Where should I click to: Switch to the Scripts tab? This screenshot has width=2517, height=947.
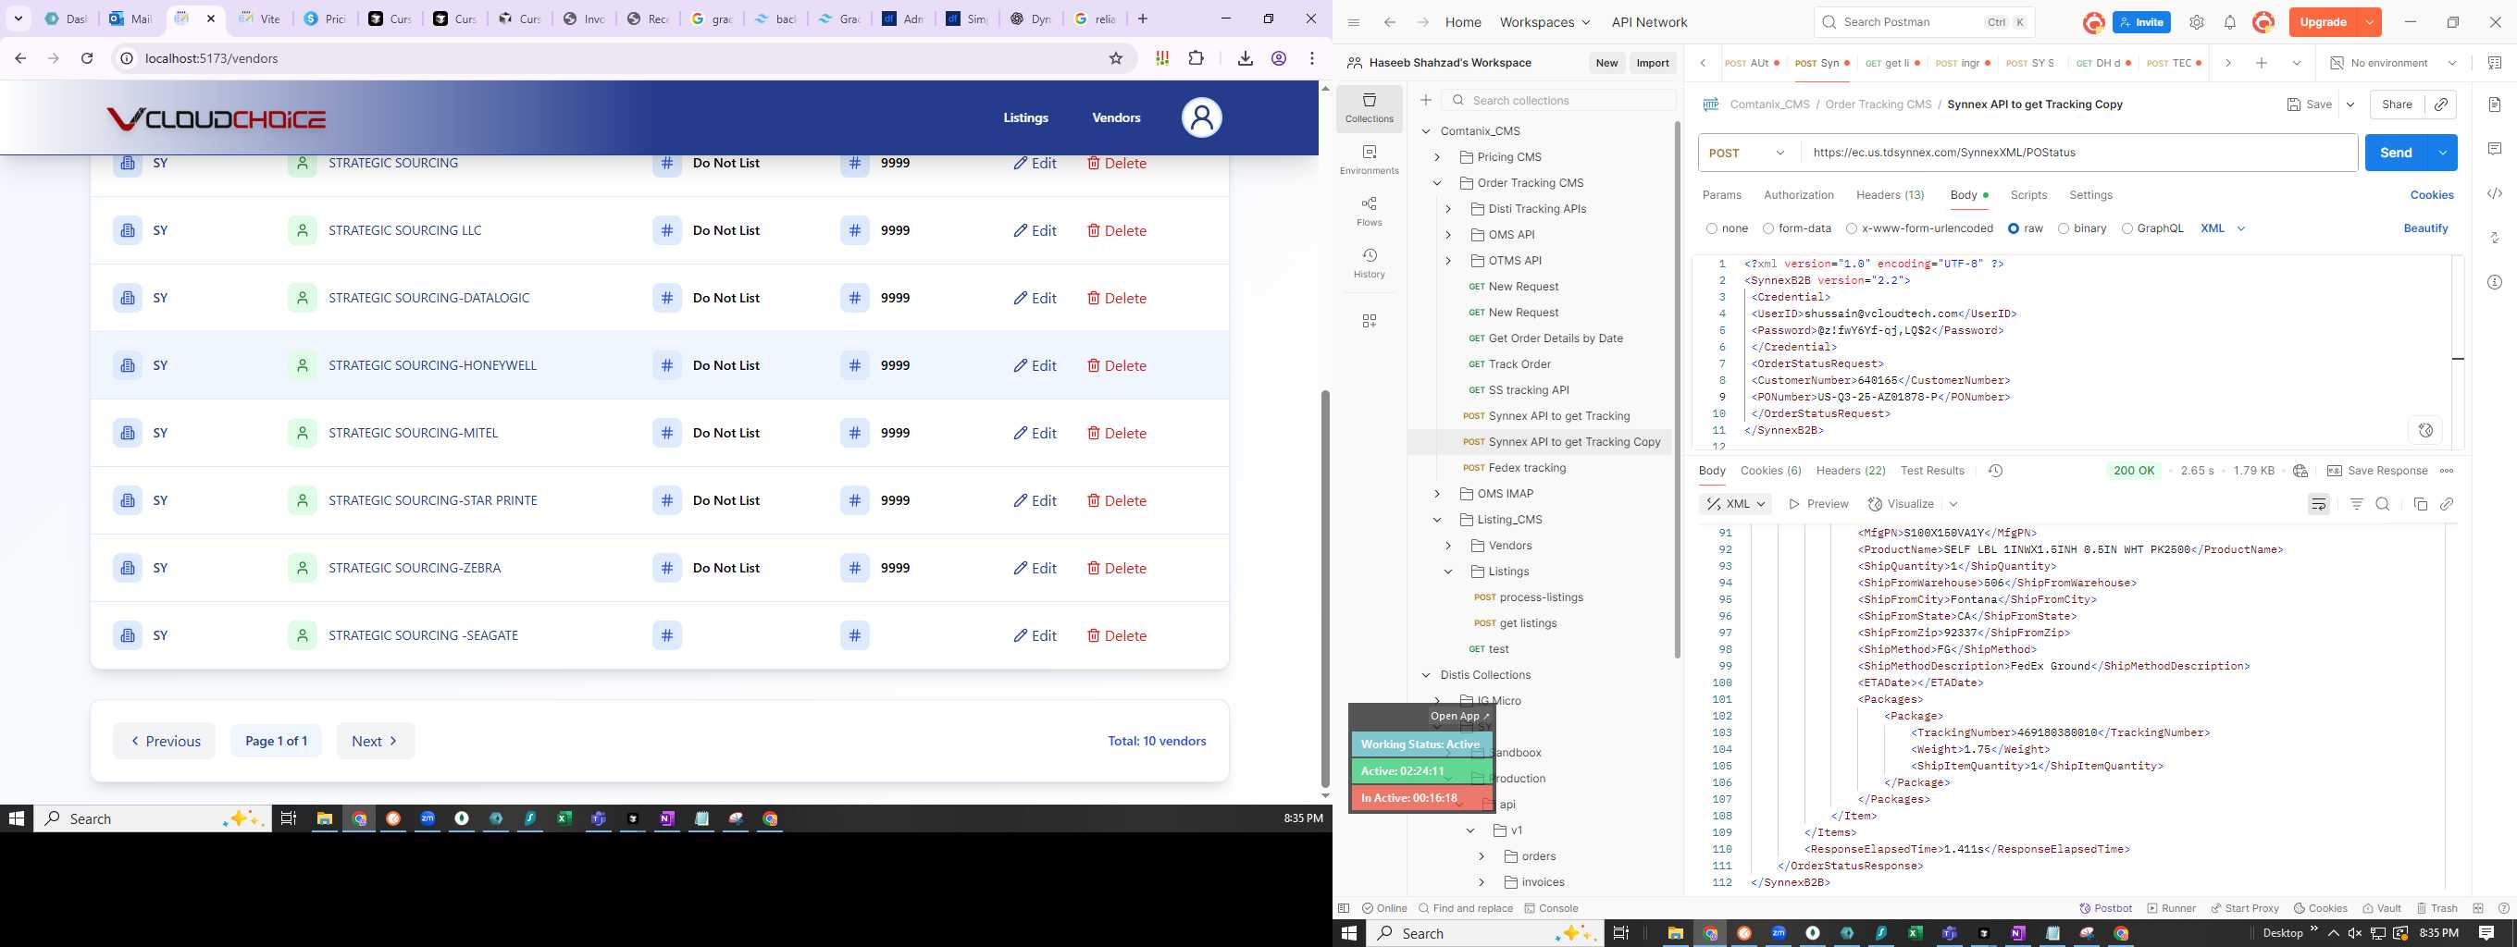pyautogui.click(x=2028, y=195)
